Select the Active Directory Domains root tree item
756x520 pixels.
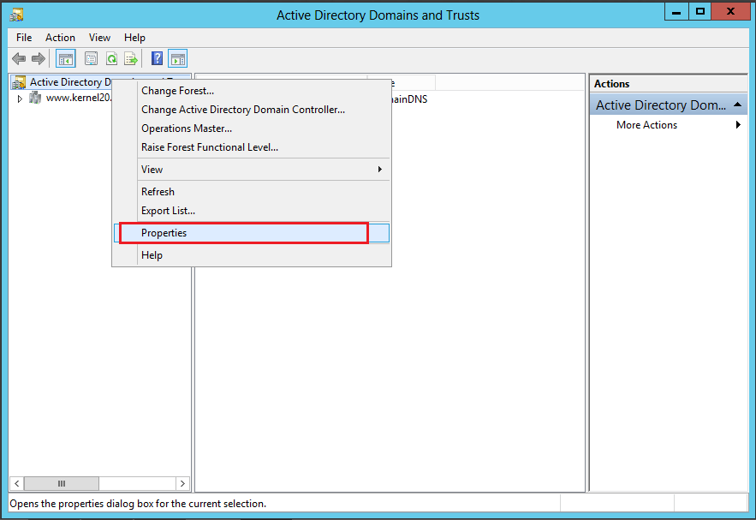[x=70, y=82]
